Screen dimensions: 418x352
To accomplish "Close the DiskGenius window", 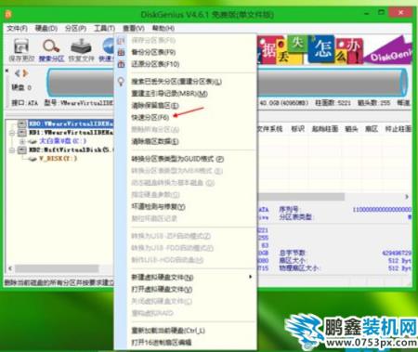I will coord(401,13).
